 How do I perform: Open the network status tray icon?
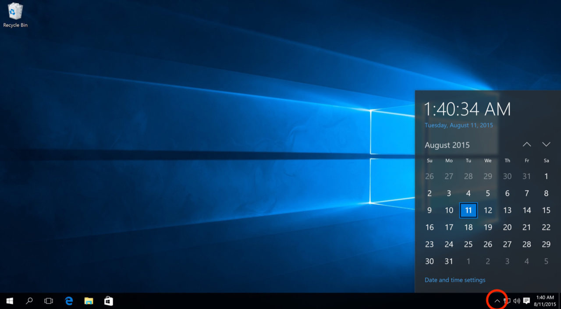(507, 301)
